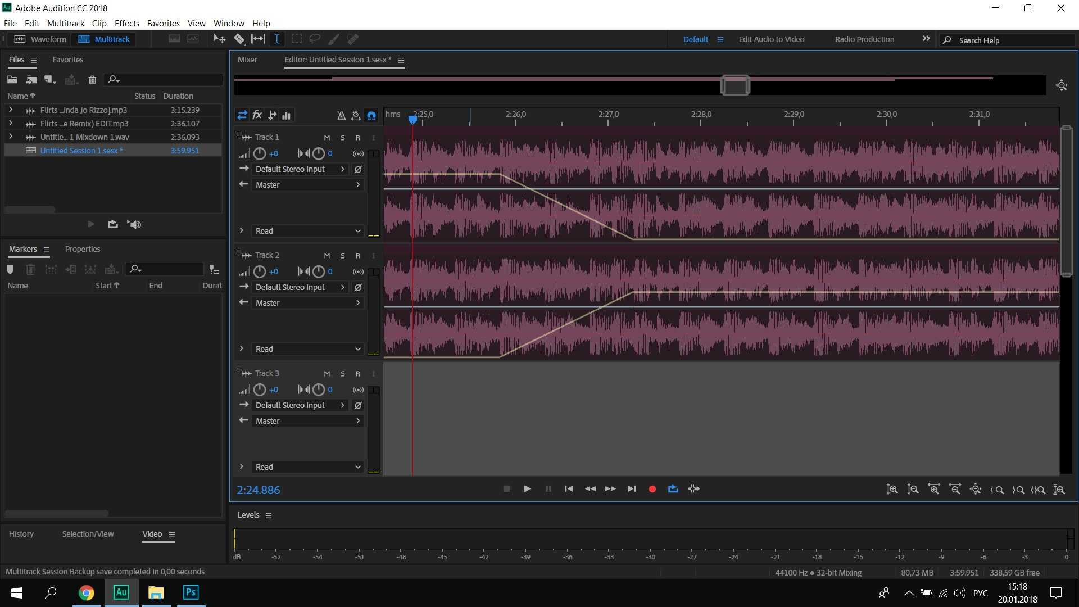Open the Favorites menu
Screen dimensions: 1079x607
(164, 23)
